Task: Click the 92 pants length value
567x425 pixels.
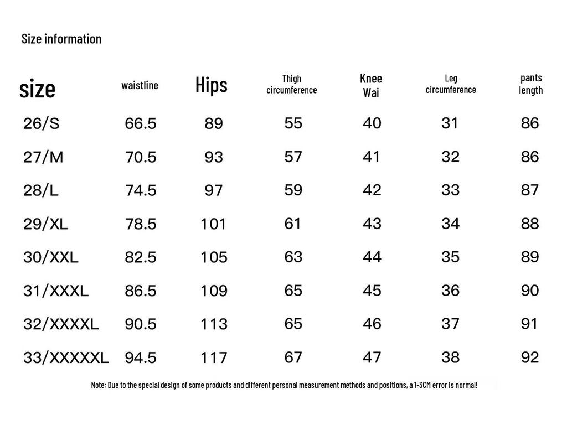Action: coord(530,357)
